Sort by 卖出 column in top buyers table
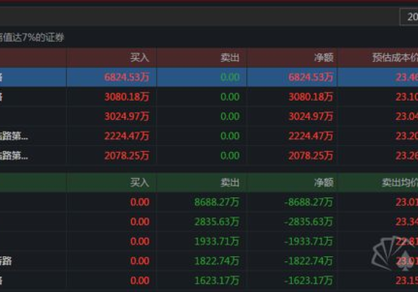The width and height of the screenshot is (418, 292). tap(229, 58)
